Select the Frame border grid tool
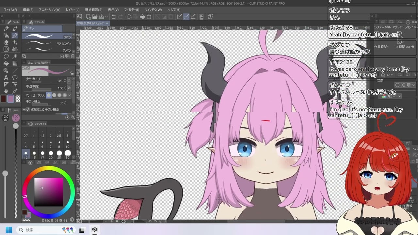The height and width of the screenshot is (235, 418). (x=6, y=49)
